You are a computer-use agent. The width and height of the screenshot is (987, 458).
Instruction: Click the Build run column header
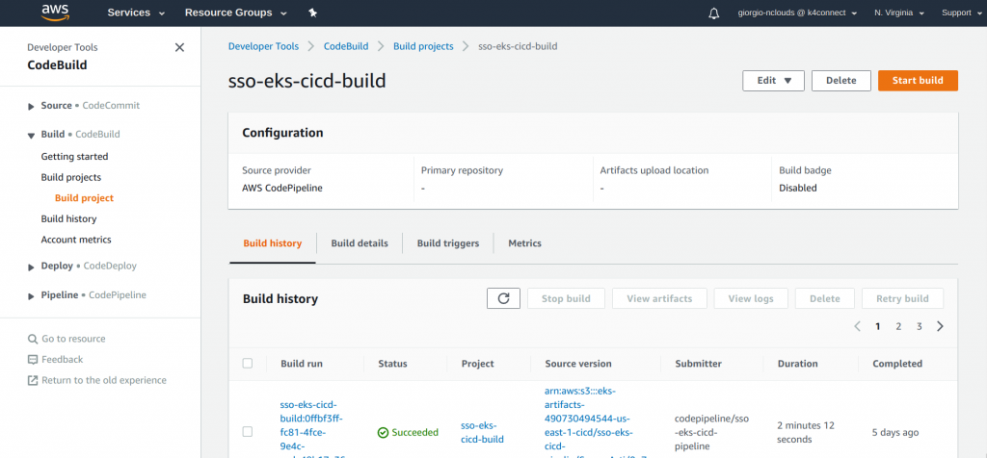pyautogui.click(x=302, y=363)
